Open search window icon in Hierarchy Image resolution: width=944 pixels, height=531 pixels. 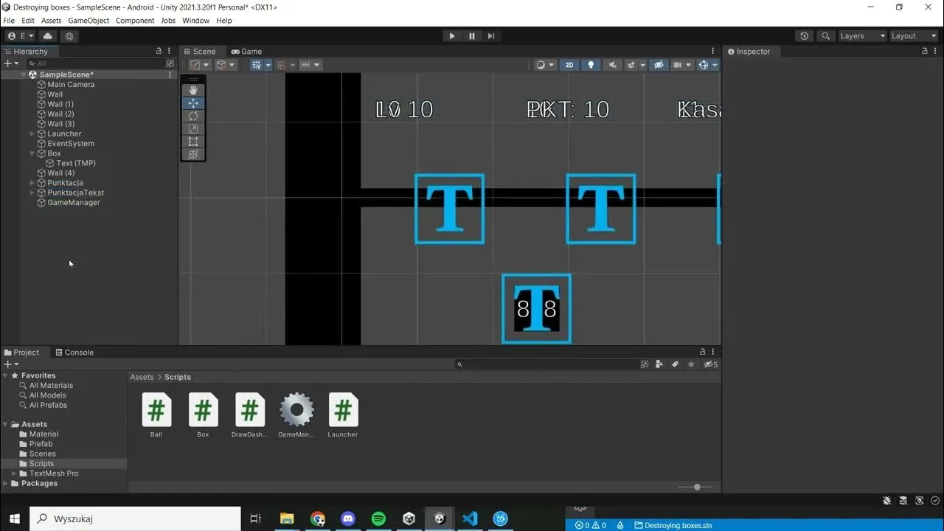170,63
